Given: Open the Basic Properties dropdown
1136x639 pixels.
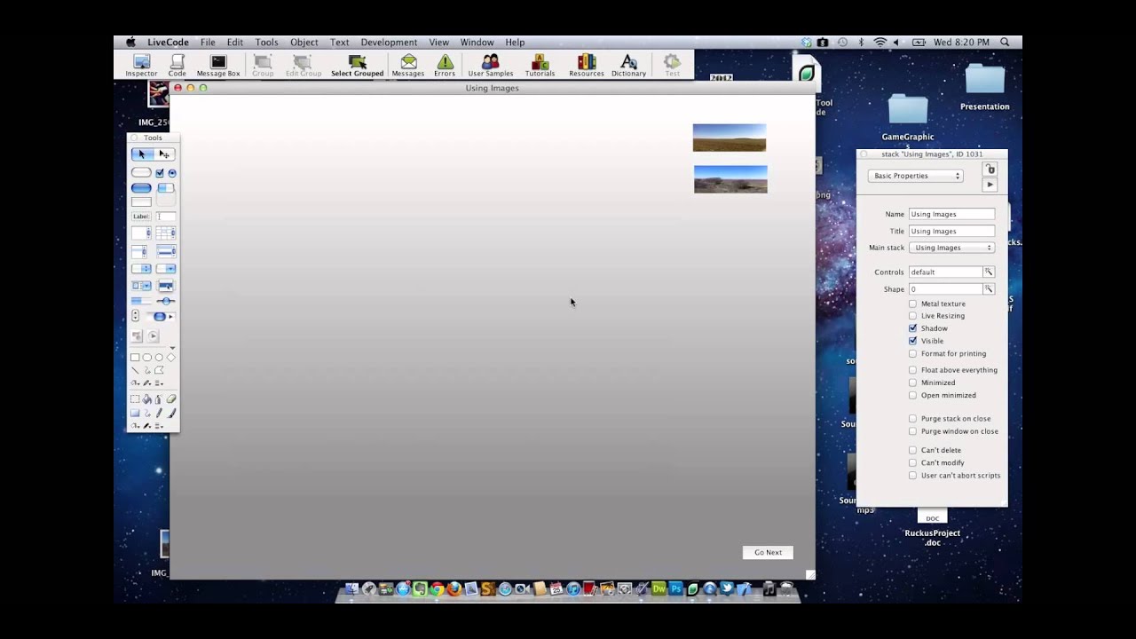Looking at the screenshot, I should click(x=915, y=176).
